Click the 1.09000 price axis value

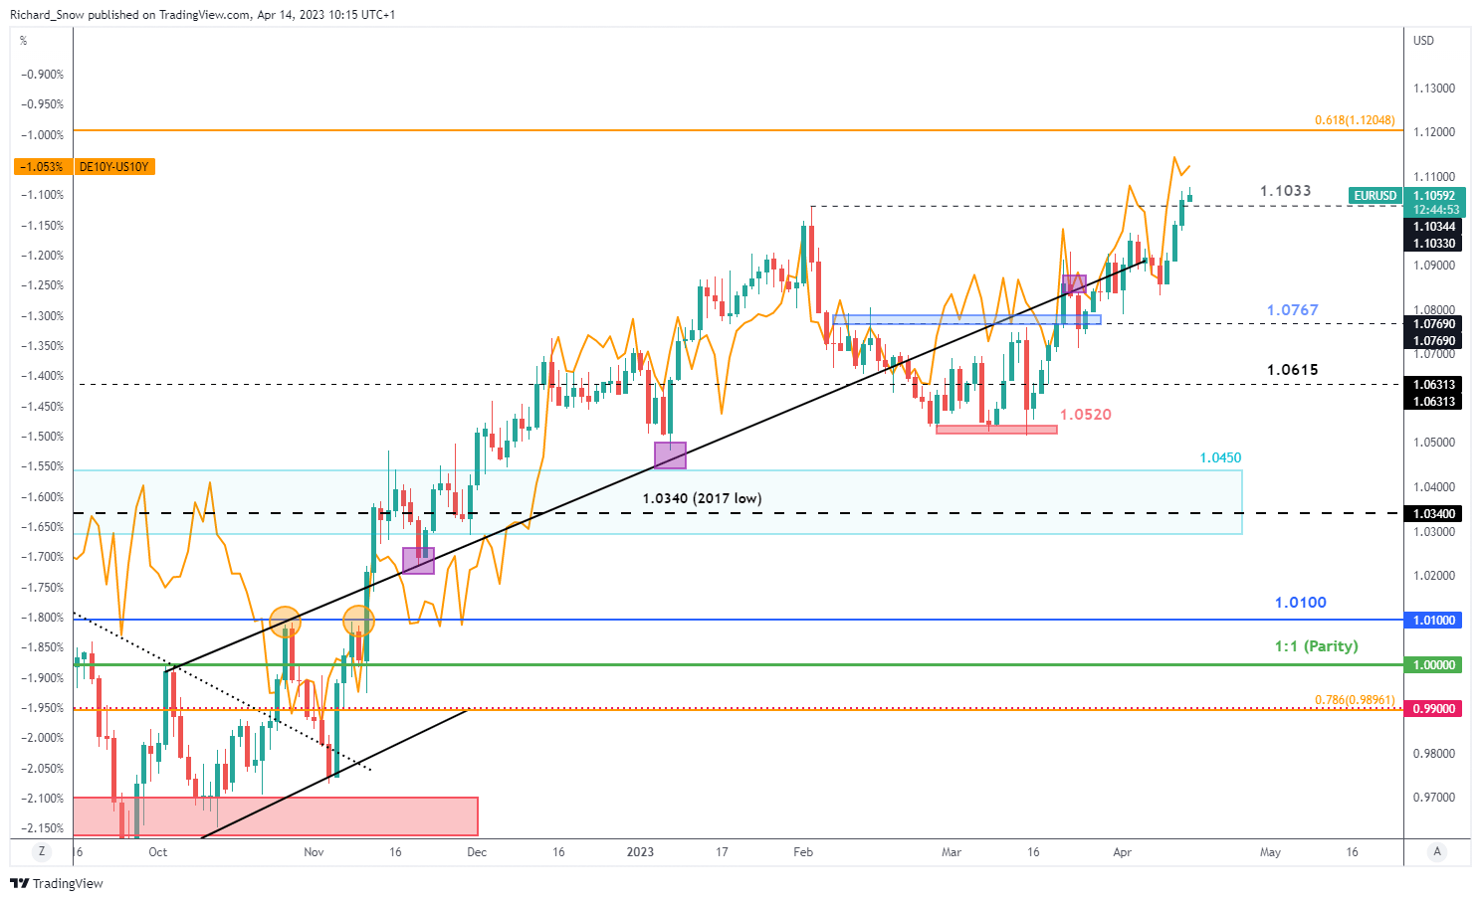click(x=1434, y=266)
